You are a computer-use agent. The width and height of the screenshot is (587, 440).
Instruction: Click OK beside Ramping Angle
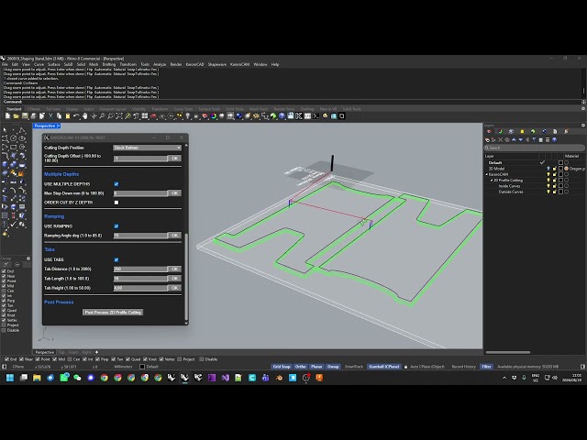[x=174, y=236]
